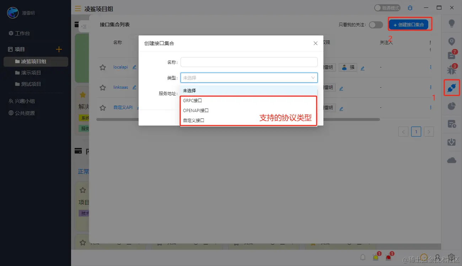The height and width of the screenshot is (266, 462).
Task: Open the document panel with 7 badge
Action: click(x=452, y=55)
